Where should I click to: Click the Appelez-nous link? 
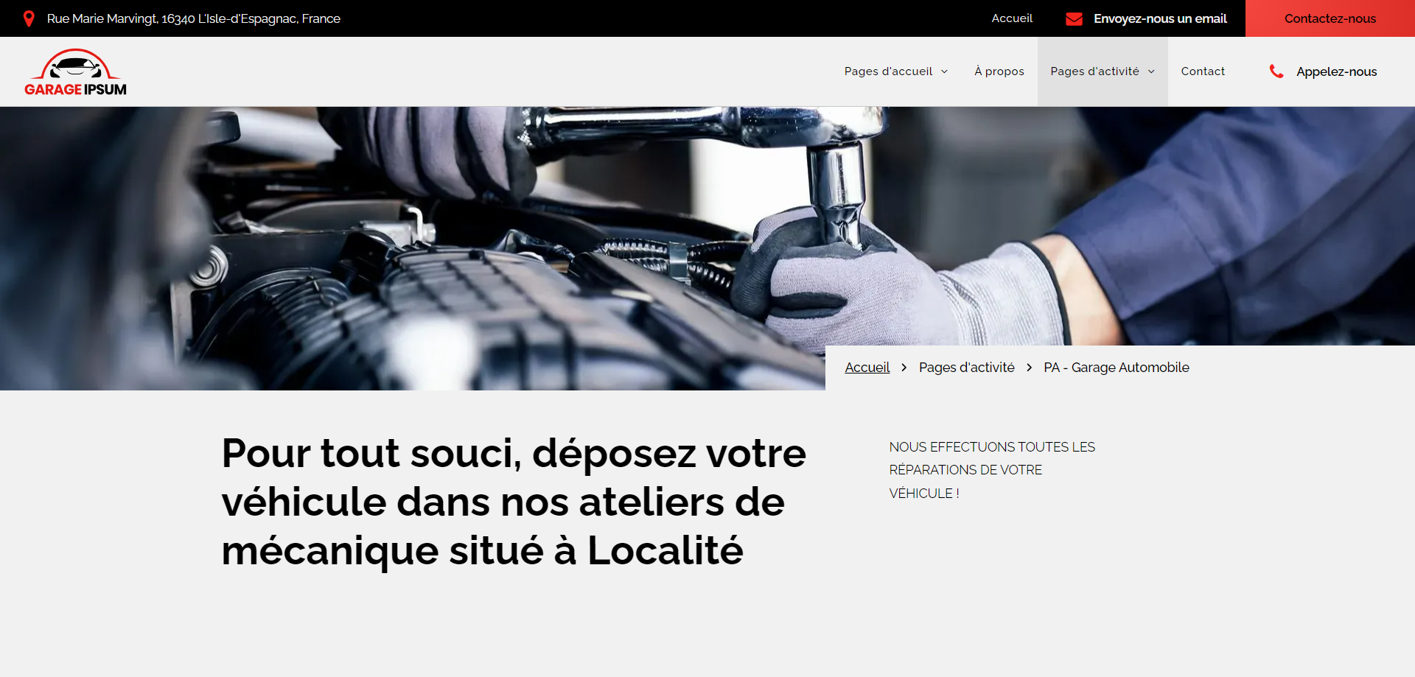tap(1336, 71)
